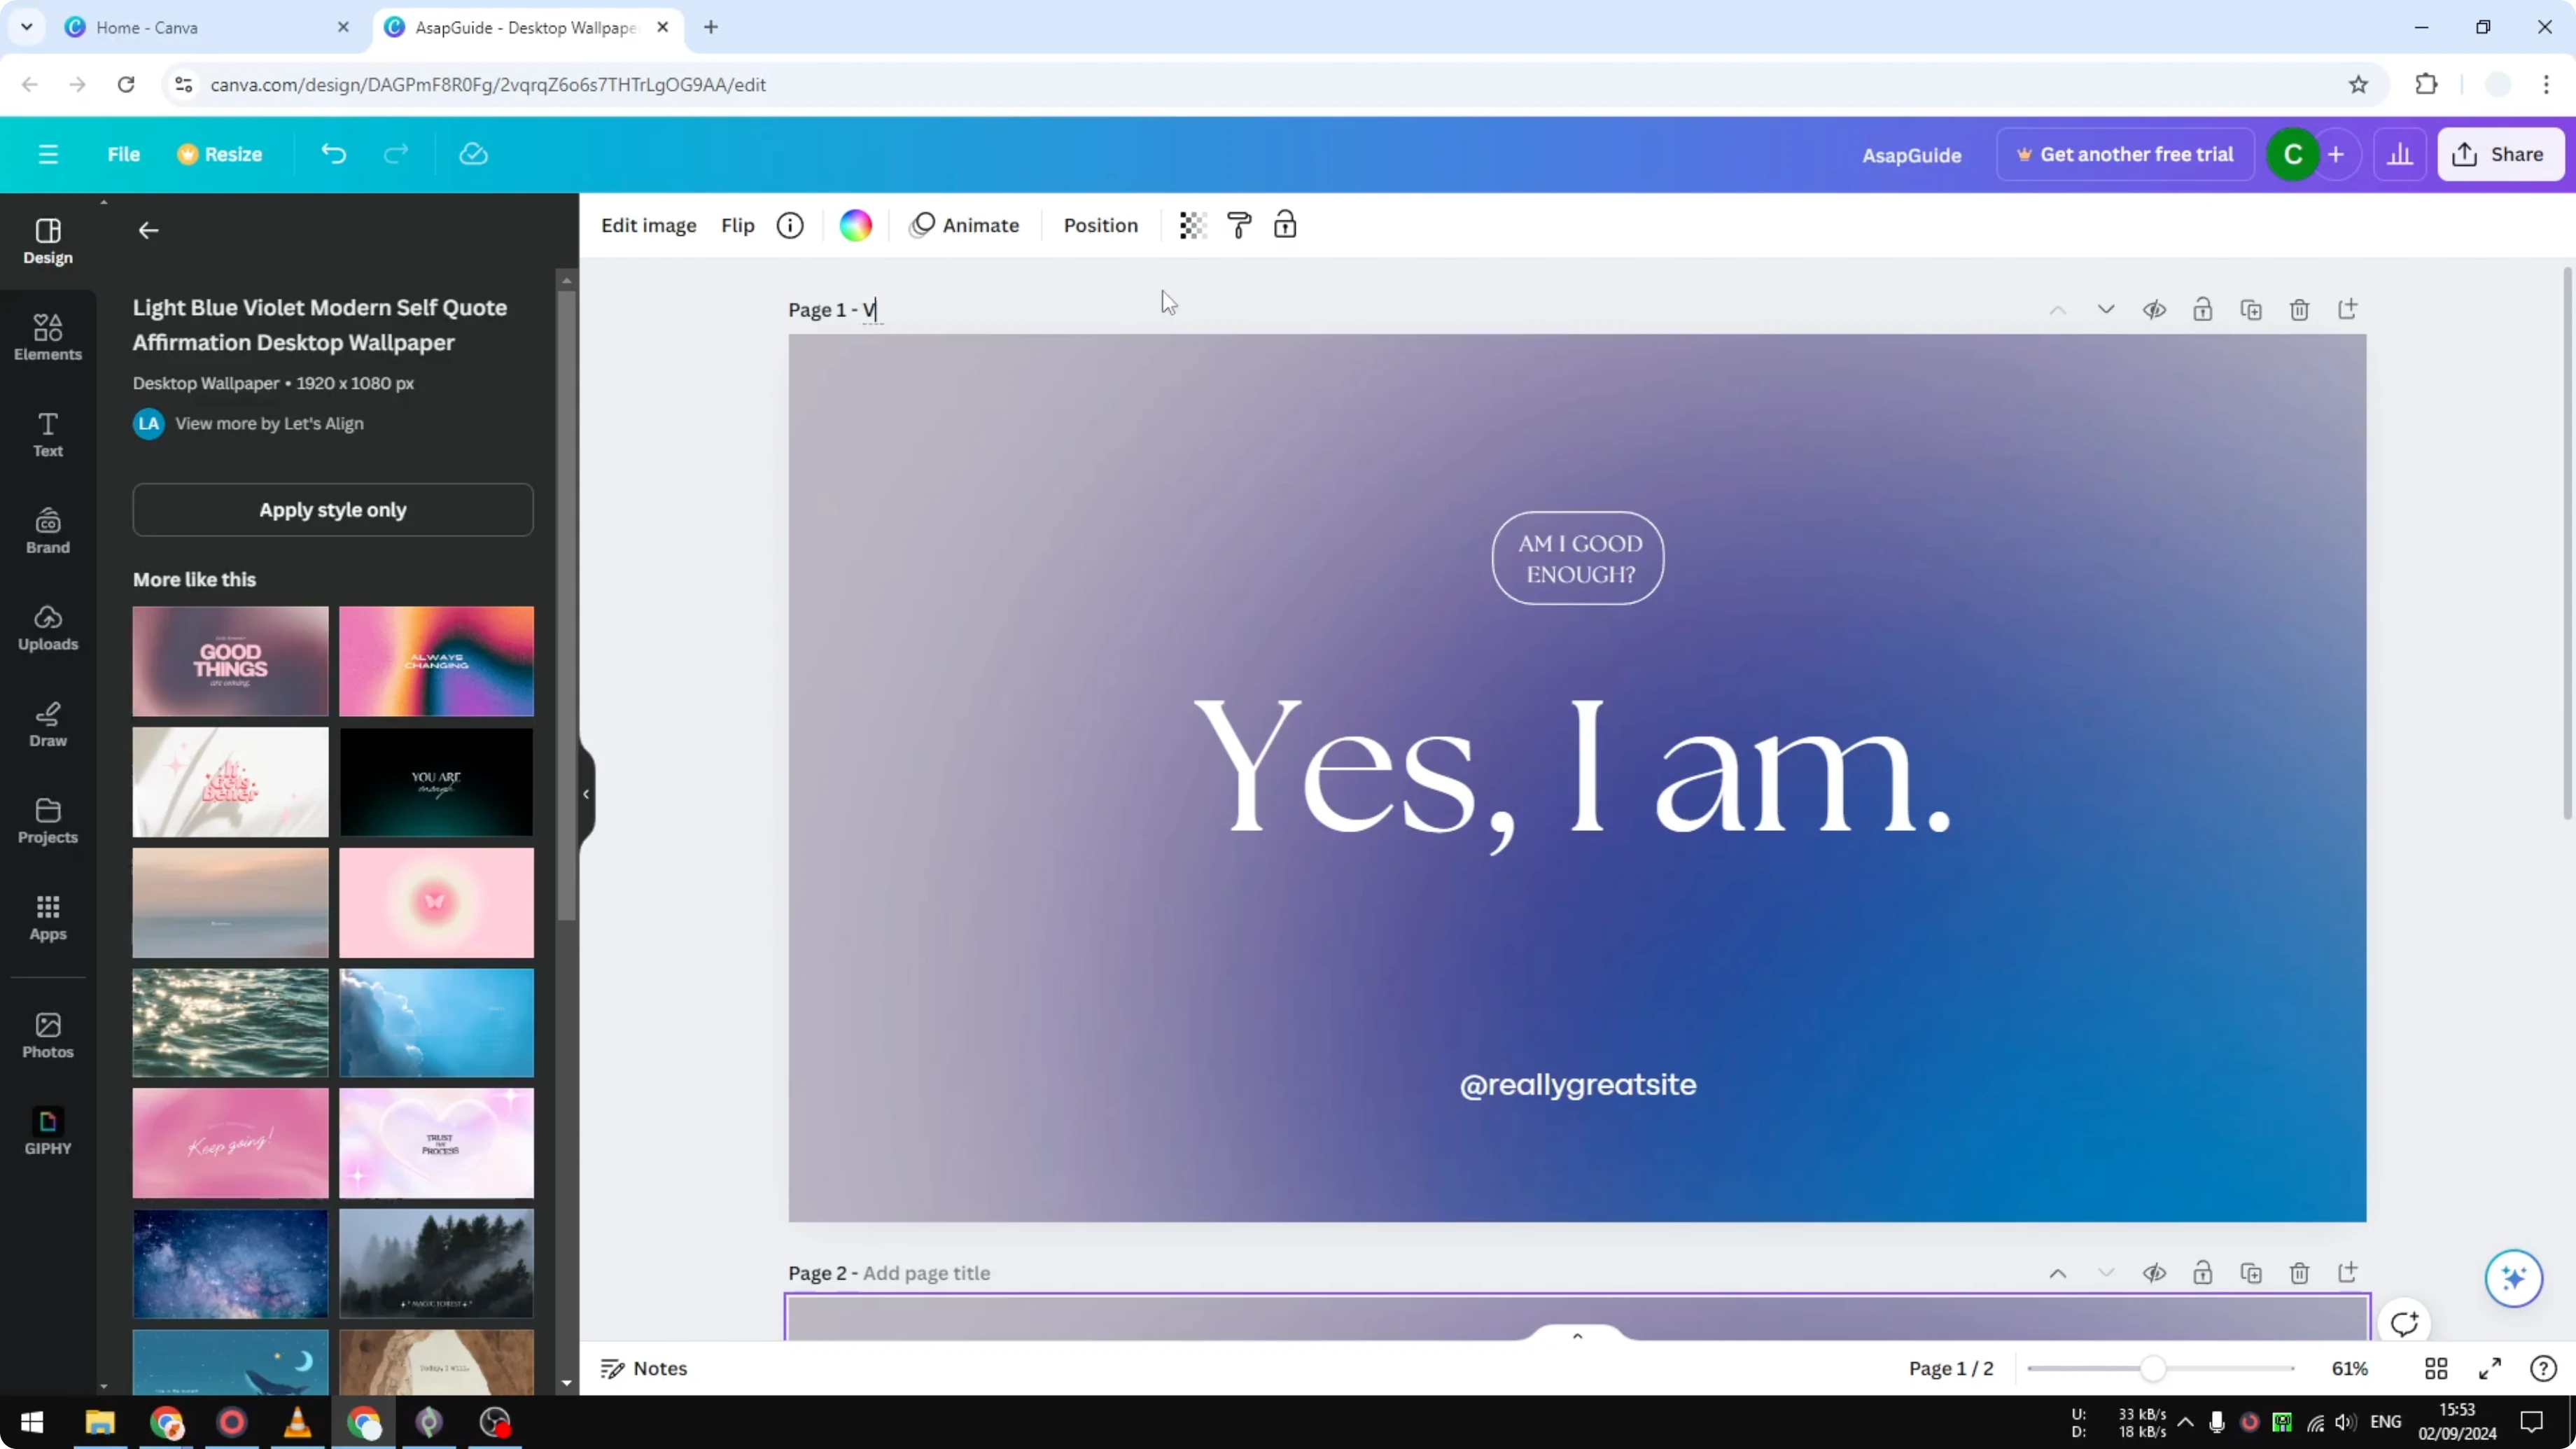The image size is (2576, 1449).
Task: Open the image color picker swatch
Action: click(x=855, y=225)
